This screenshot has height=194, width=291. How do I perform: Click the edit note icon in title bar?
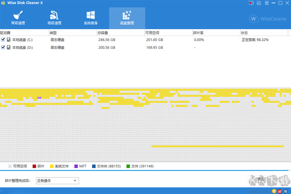(x=259, y=3)
